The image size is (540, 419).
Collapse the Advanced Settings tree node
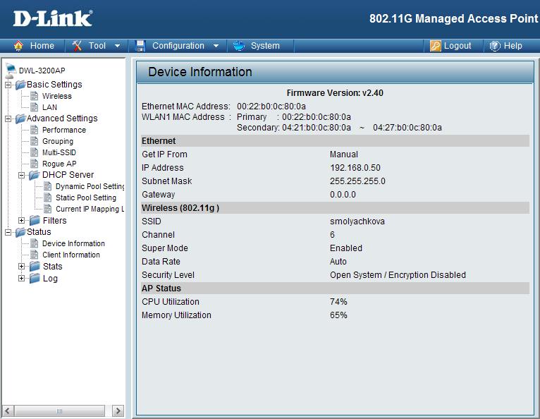[8, 119]
